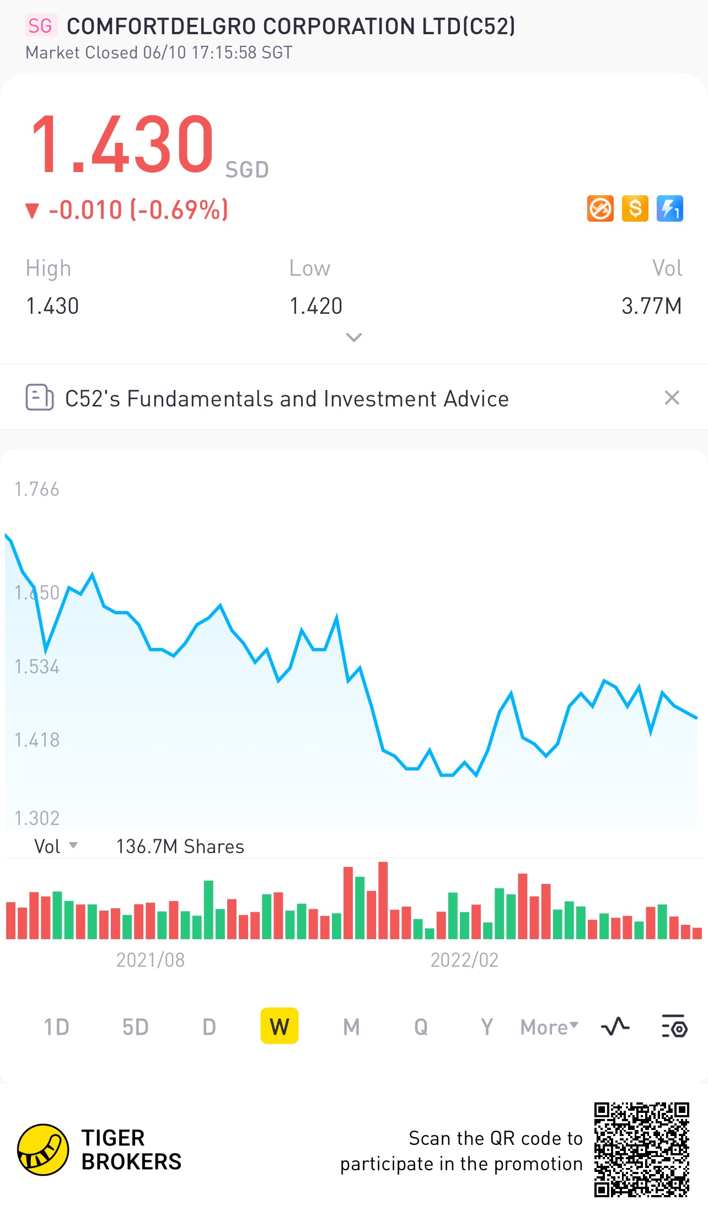Dismiss the Fundamentals and Investment Advice banner
The height and width of the screenshot is (1216, 708).
click(x=672, y=398)
